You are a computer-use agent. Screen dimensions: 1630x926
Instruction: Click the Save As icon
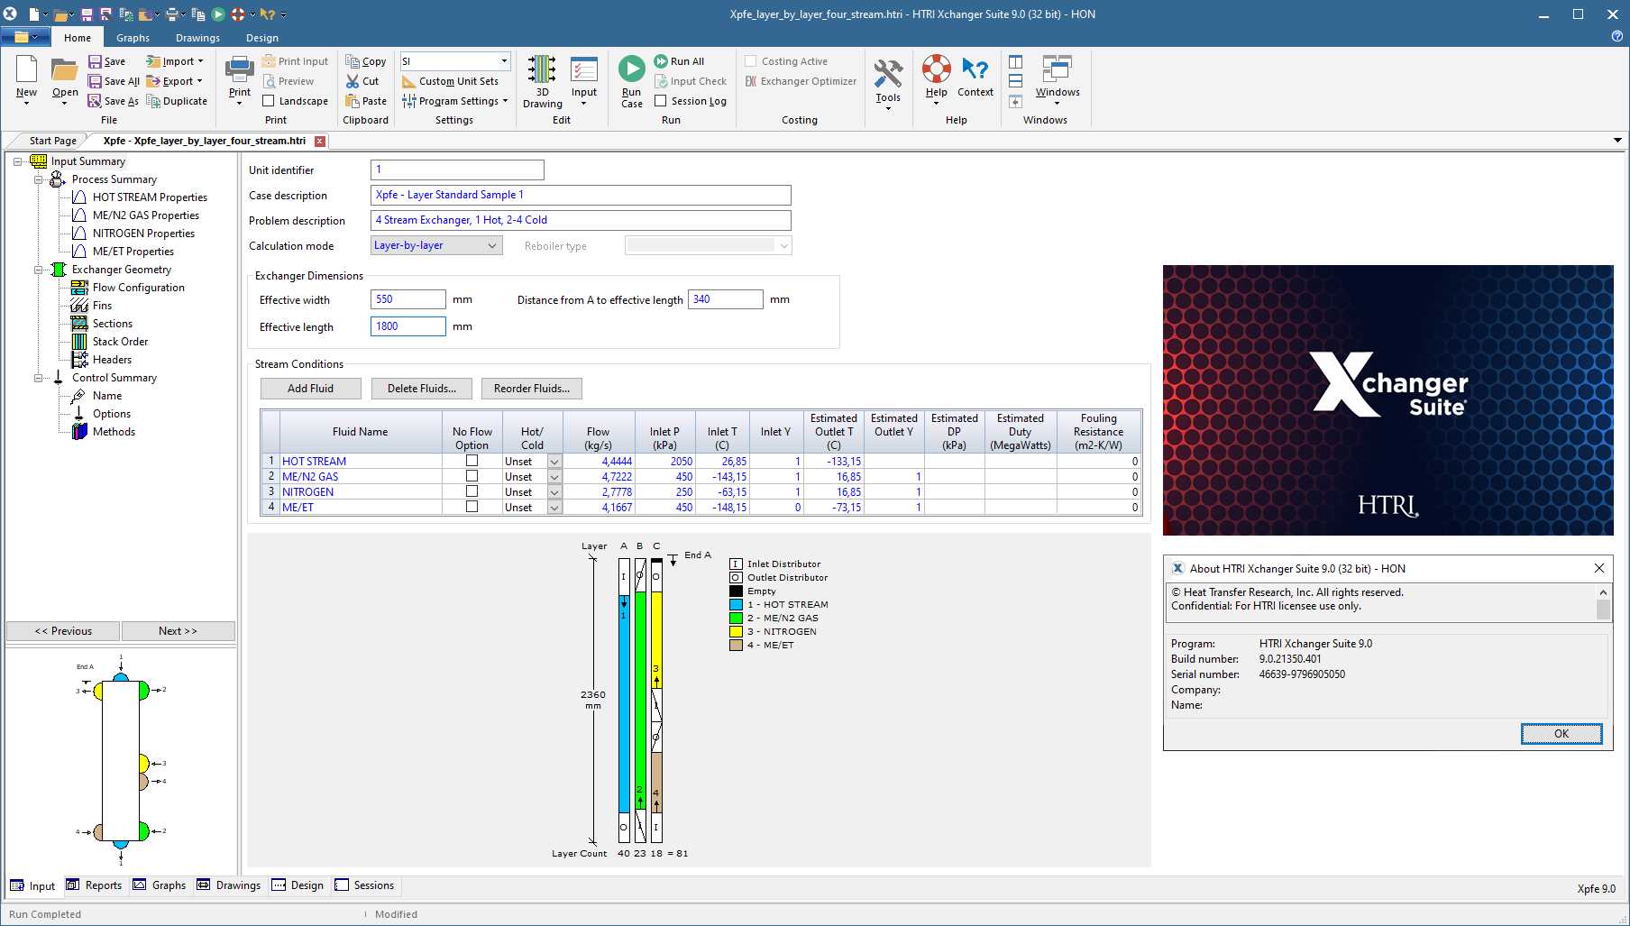click(x=95, y=101)
